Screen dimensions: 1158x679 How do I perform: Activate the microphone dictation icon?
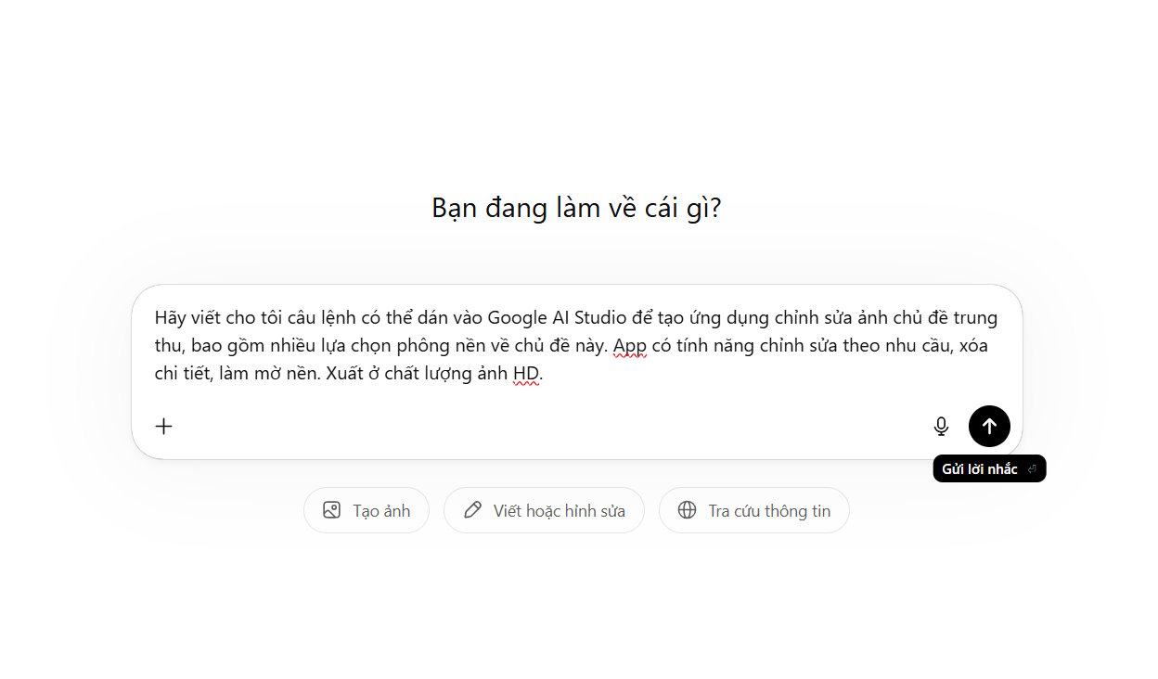(x=941, y=427)
